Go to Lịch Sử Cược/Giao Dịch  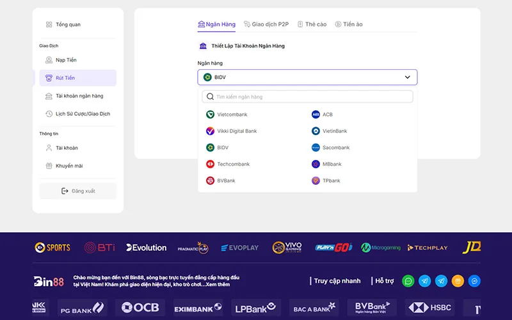pyautogui.click(x=83, y=114)
